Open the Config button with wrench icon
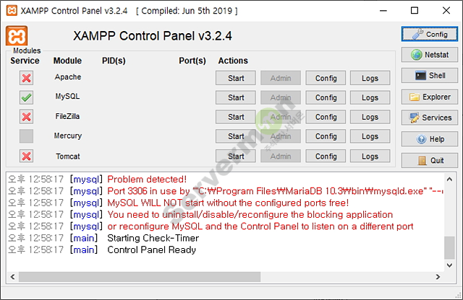 pyautogui.click(x=429, y=34)
